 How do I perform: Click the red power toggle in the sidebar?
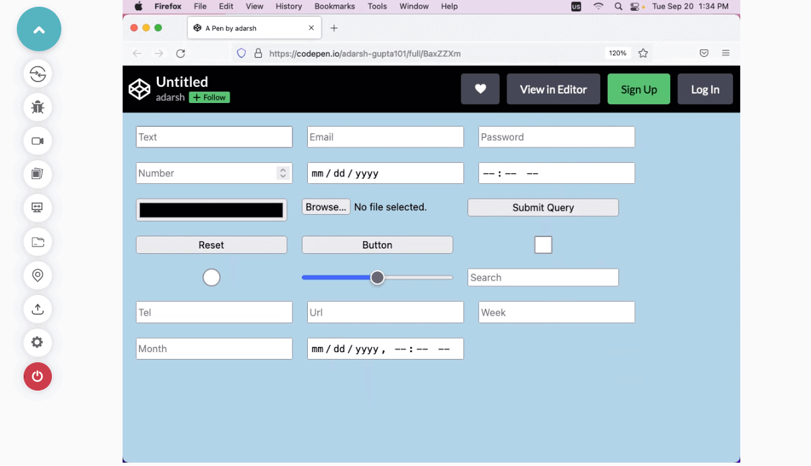point(37,376)
